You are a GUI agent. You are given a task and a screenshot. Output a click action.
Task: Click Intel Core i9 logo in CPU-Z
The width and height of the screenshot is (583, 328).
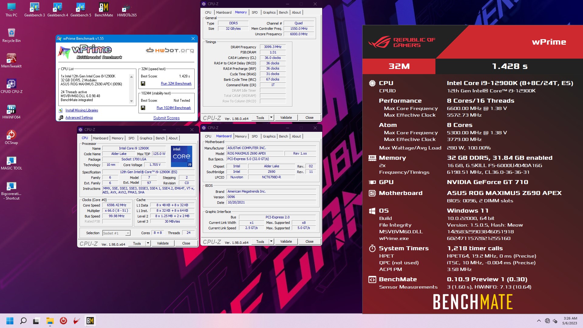[x=182, y=156]
